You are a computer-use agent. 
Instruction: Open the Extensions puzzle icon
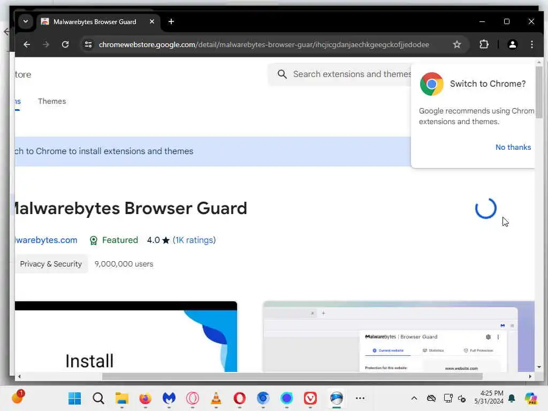point(484,44)
